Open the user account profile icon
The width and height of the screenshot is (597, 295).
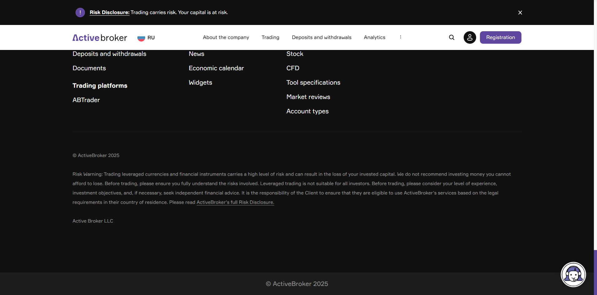point(470,37)
